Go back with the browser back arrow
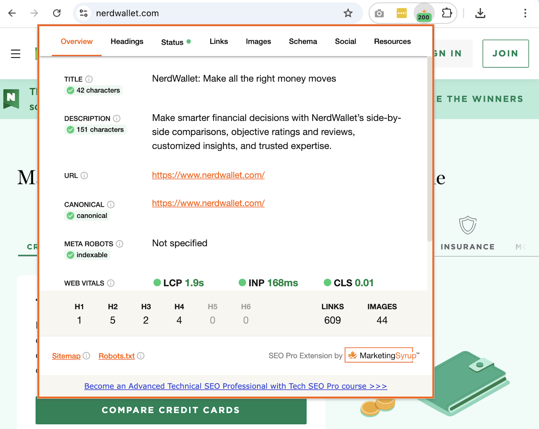This screenshot has width=539, height=429. (x=12, y=13)
